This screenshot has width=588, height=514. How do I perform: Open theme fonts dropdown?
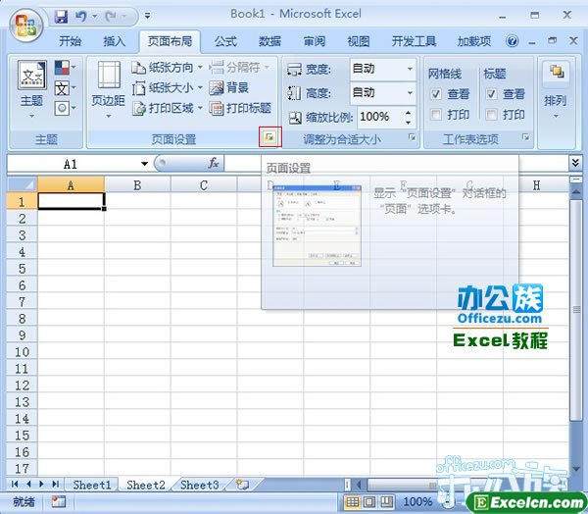pos(66,88)
